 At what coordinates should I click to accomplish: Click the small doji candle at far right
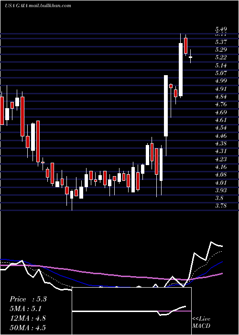pyautogui.click(x=190, y=57)
